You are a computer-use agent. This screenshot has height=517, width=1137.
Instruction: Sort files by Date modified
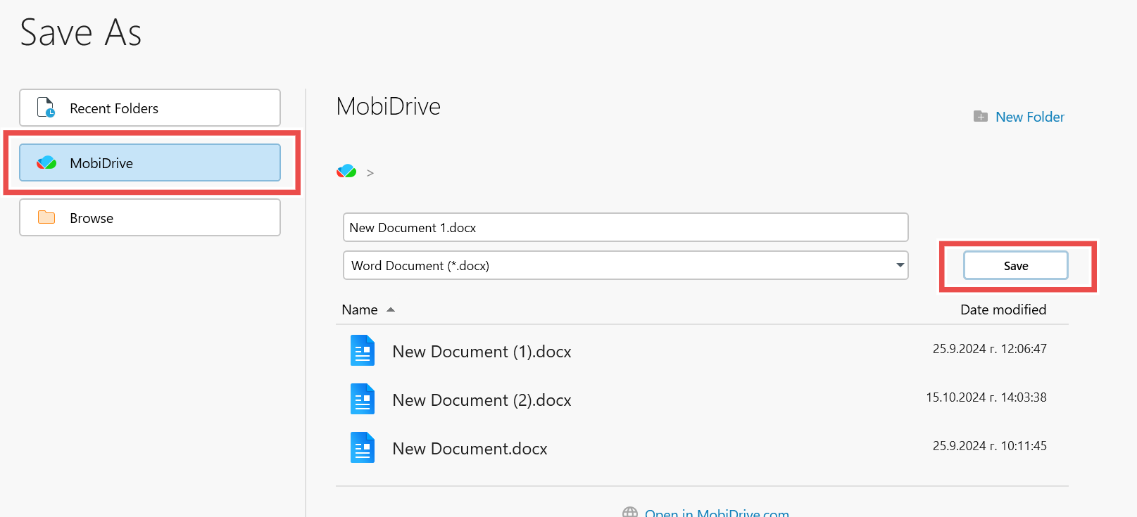click(x=1003, y=309)
